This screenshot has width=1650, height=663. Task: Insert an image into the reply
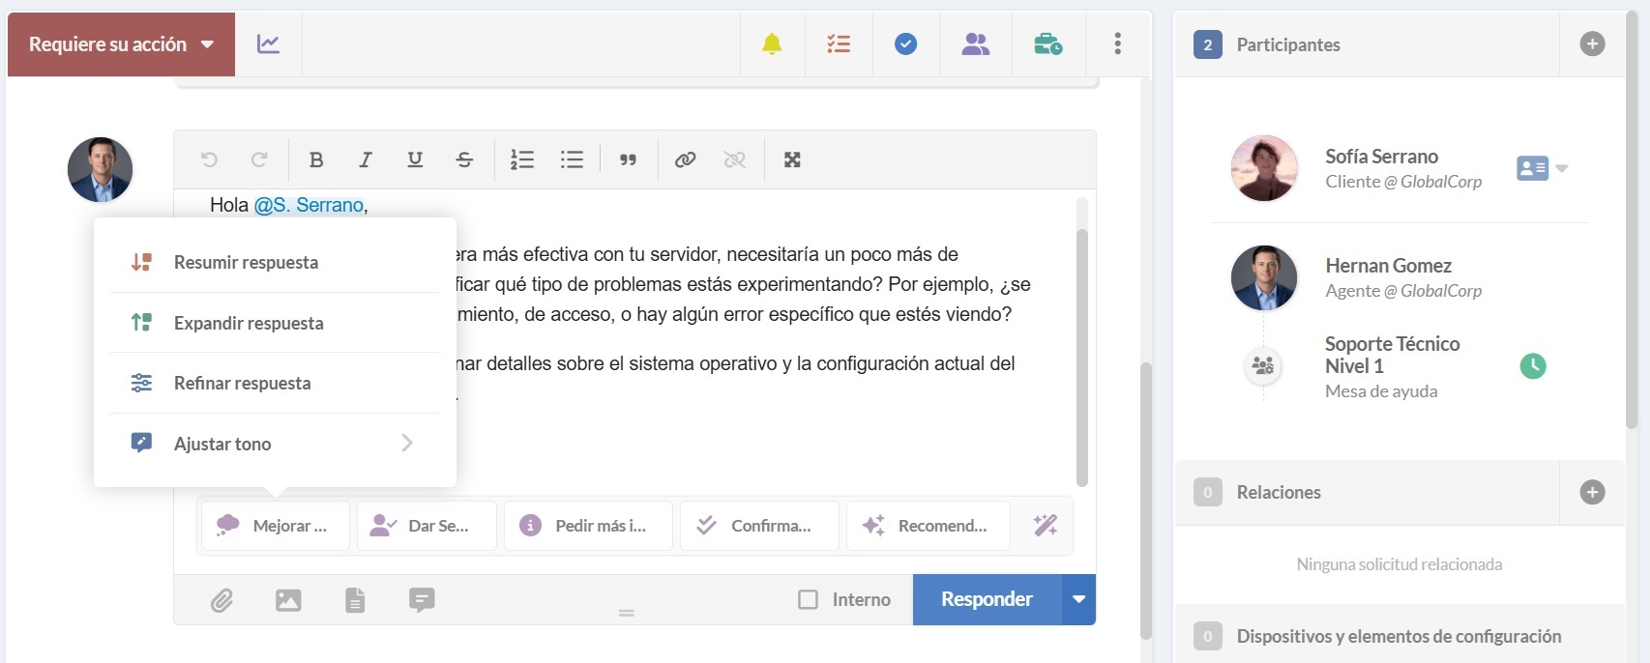pyautogui.click(x=288, y=600)
